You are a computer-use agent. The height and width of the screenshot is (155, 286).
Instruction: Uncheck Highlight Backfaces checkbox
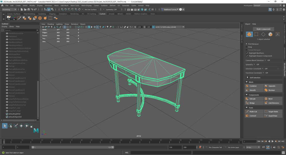point(247,53)
